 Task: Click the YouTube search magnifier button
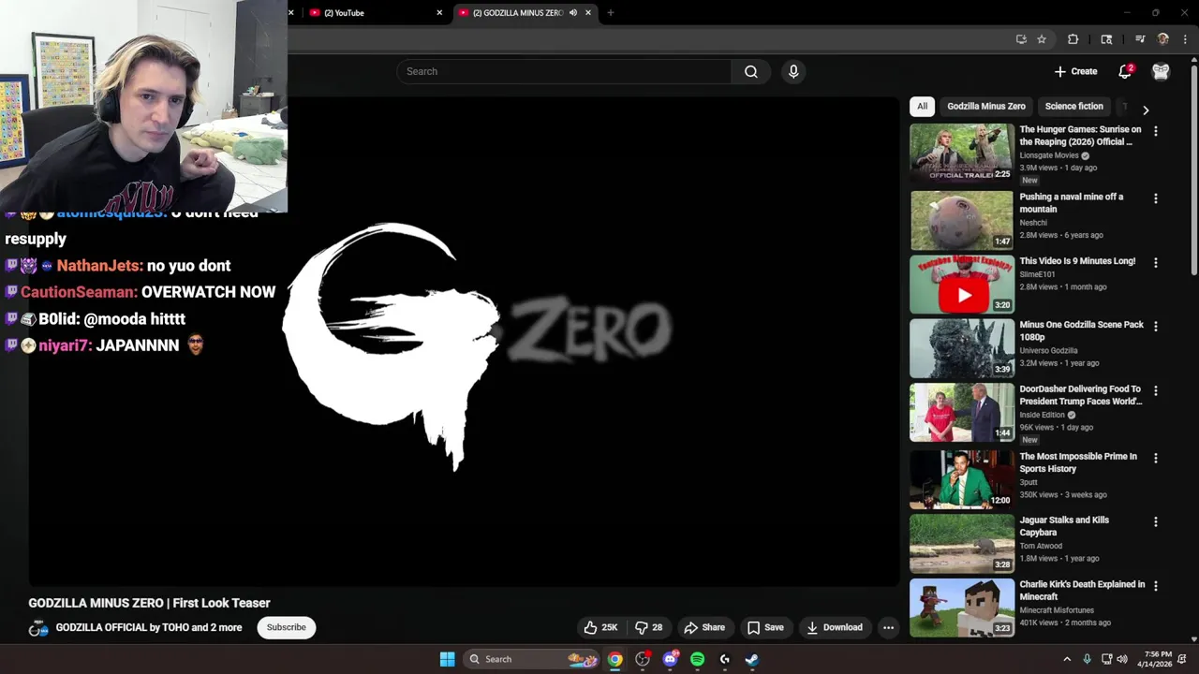point(751,71)
